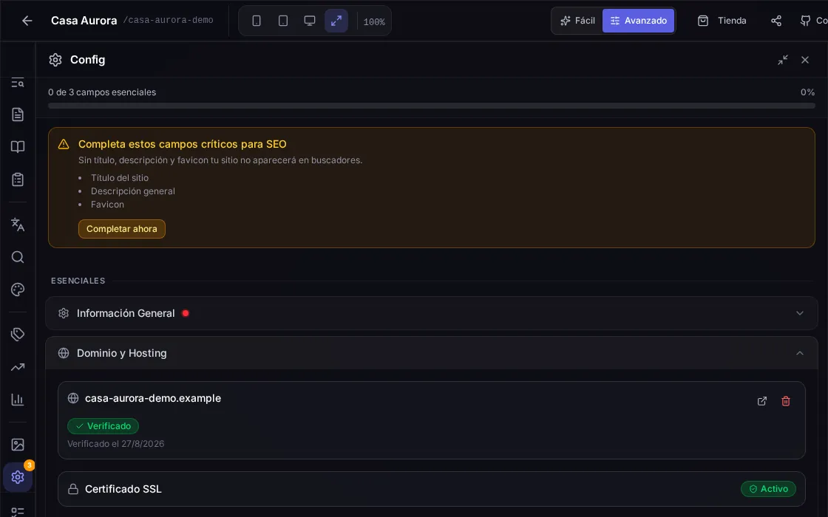Delete the casa-aurora-demo.example domain
The image size is (828, 517).
(x=786, y=401)
